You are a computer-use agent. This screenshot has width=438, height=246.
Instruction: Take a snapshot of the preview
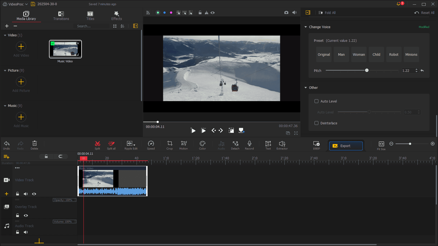pos(286,13)
